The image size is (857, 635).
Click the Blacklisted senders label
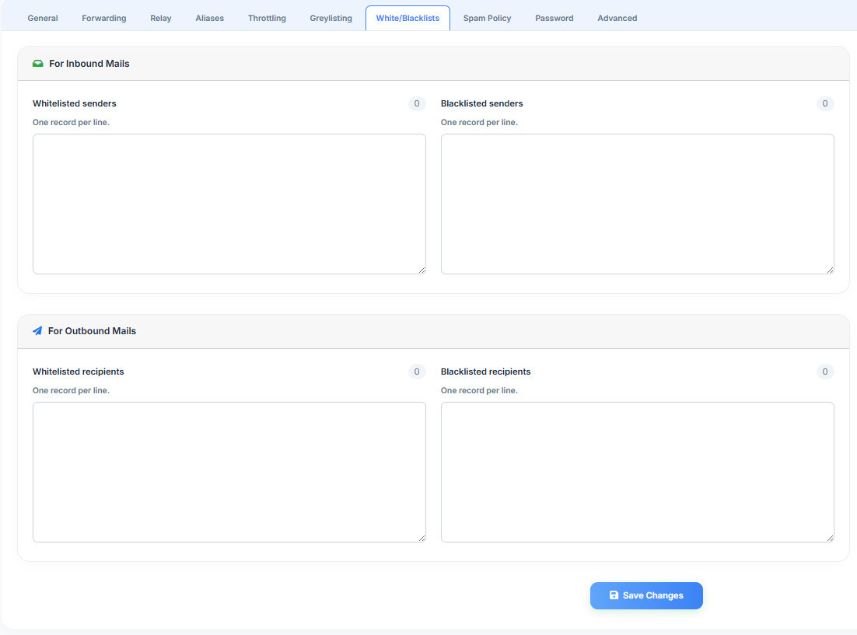[481, 103]
